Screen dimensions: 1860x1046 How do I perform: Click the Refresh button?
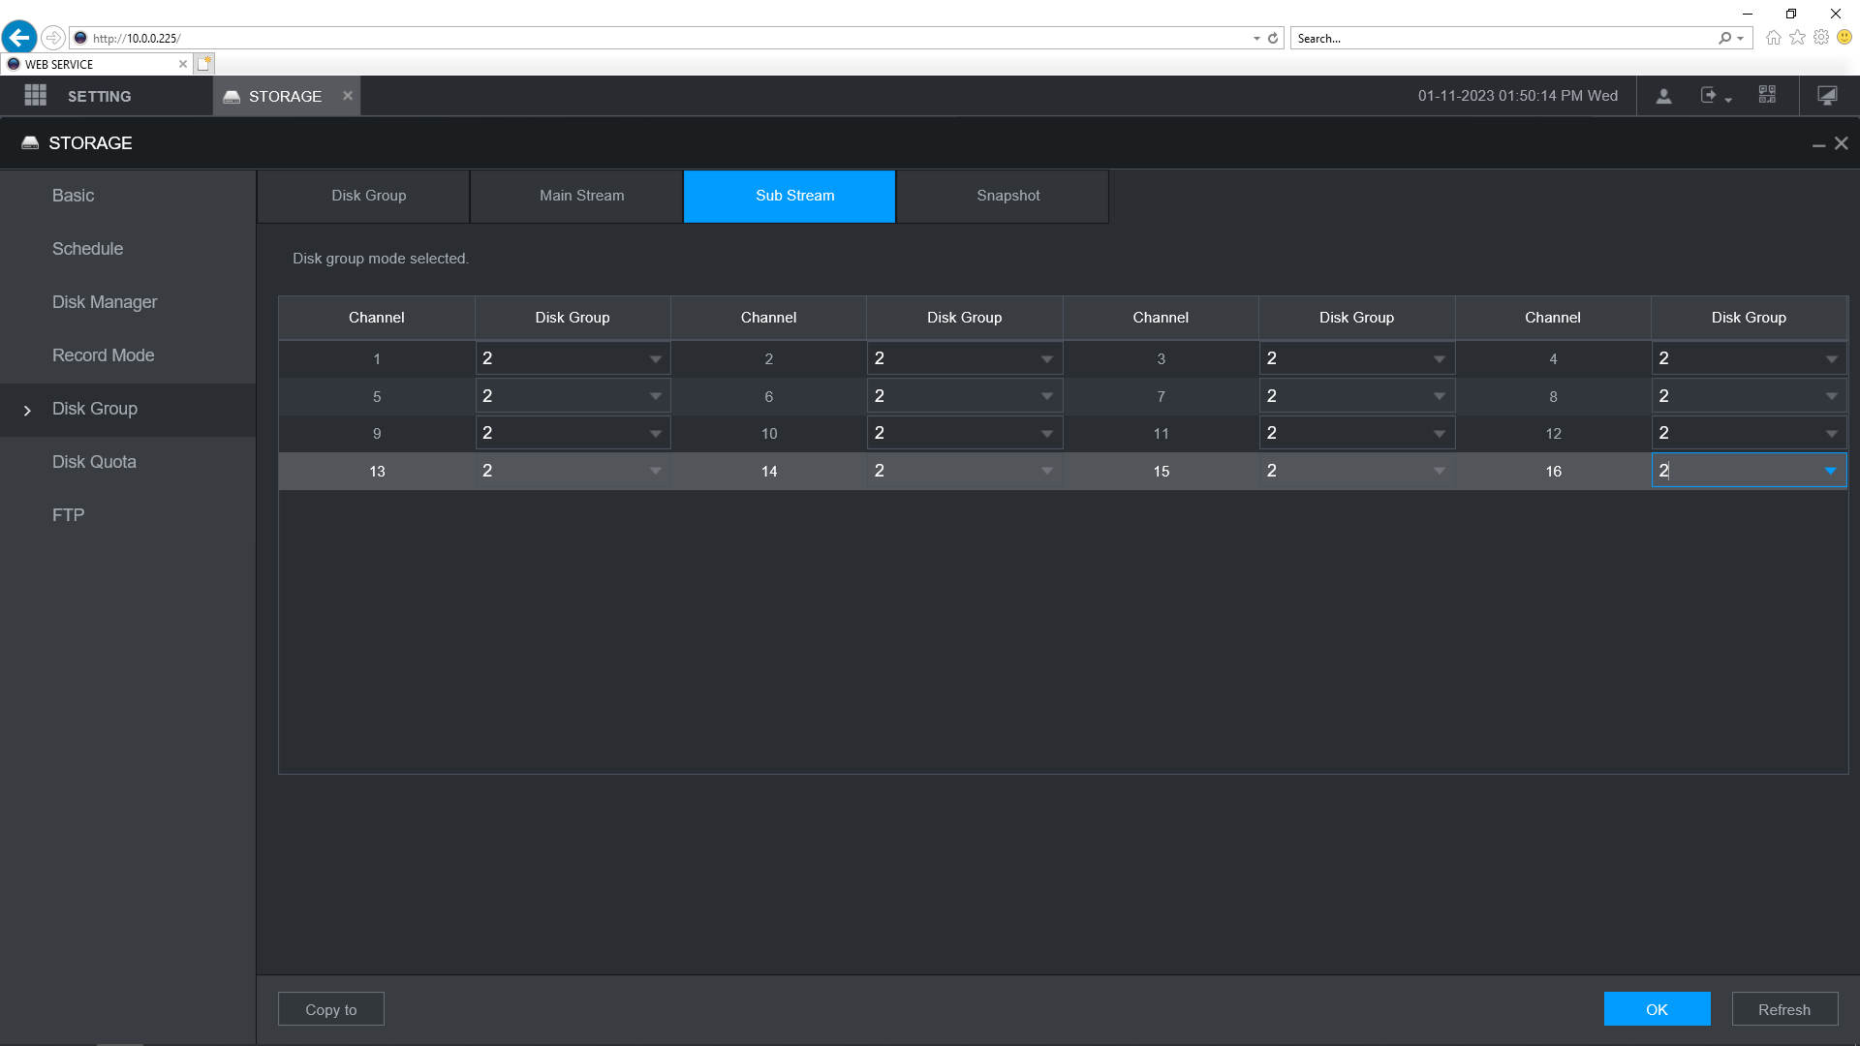[x=1784, y=1009]
